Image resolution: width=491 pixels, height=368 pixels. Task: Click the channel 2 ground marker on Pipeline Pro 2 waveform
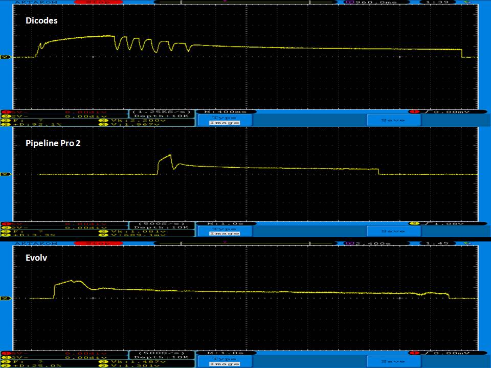[4, 174]
